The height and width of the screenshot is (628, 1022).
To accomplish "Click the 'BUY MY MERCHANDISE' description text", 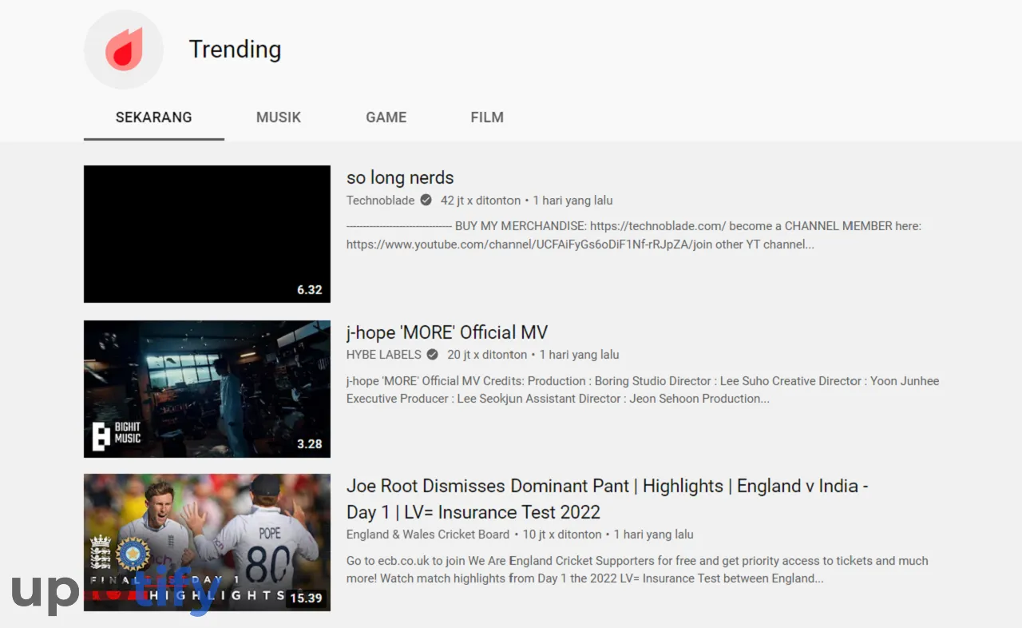I will pyautogui.click(x=634, y=235).
